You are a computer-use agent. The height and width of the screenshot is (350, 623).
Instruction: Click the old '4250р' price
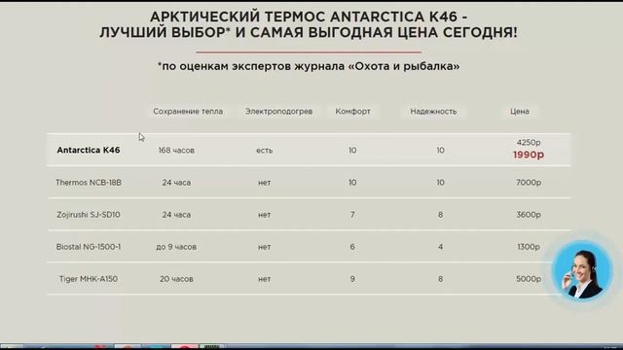529,143
